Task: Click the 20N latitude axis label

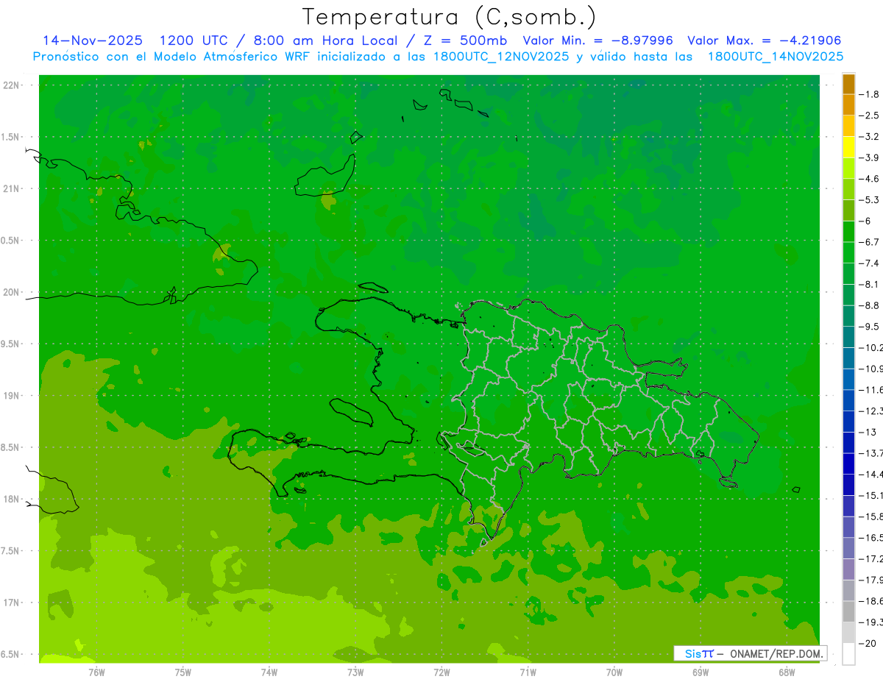Action: [13, 292]
